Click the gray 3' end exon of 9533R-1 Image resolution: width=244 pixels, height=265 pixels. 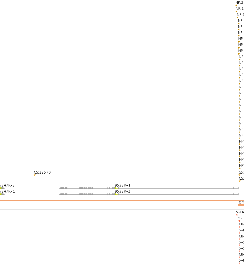coord(62,188)
